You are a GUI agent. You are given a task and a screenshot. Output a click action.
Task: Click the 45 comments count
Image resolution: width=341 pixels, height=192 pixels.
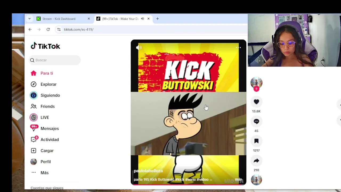[256, 131]
